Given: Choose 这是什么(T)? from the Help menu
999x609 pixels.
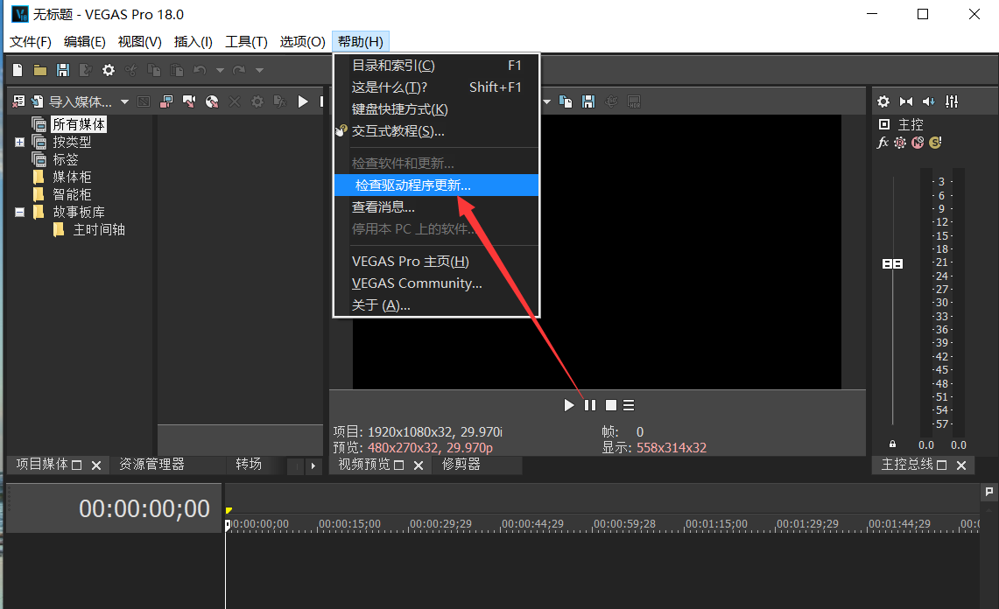Looking at the screenshot, I should (x=436, y=87).
